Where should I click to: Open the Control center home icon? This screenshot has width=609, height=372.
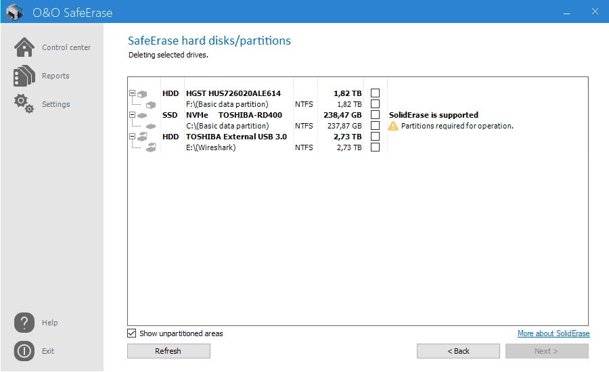pos(24,47)
